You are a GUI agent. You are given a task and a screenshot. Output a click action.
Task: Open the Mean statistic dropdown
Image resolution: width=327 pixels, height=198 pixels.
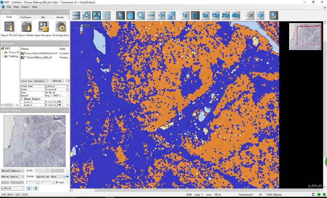(58, 177)
